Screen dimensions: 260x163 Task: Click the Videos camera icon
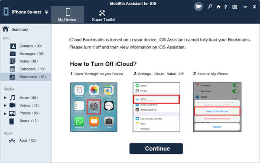pos(13,105)
